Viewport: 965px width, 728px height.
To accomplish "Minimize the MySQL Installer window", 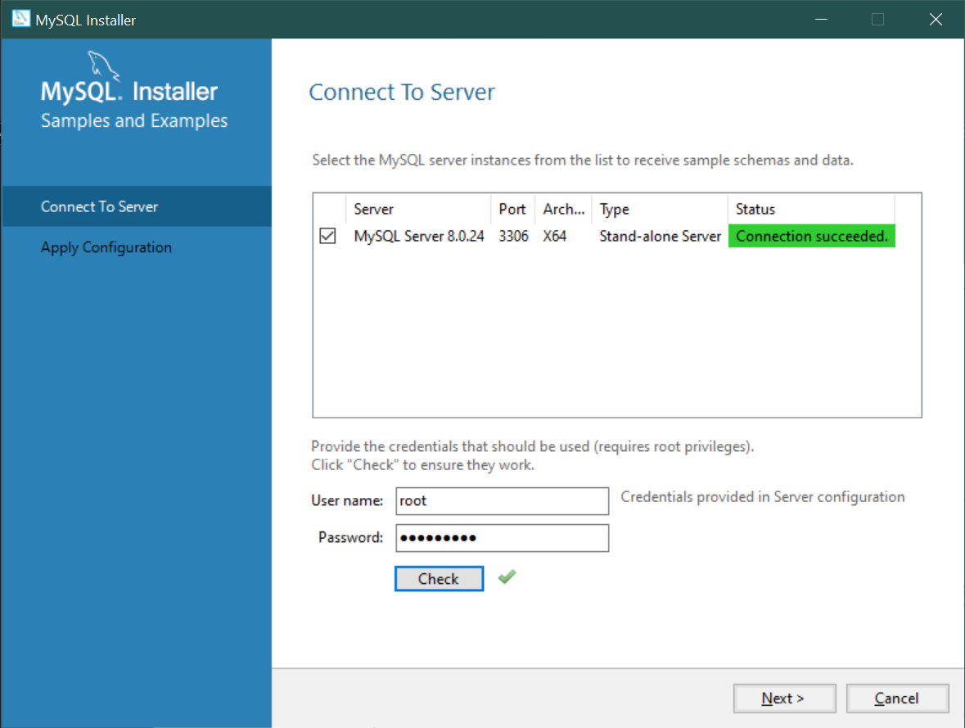I will pos(821,19).
